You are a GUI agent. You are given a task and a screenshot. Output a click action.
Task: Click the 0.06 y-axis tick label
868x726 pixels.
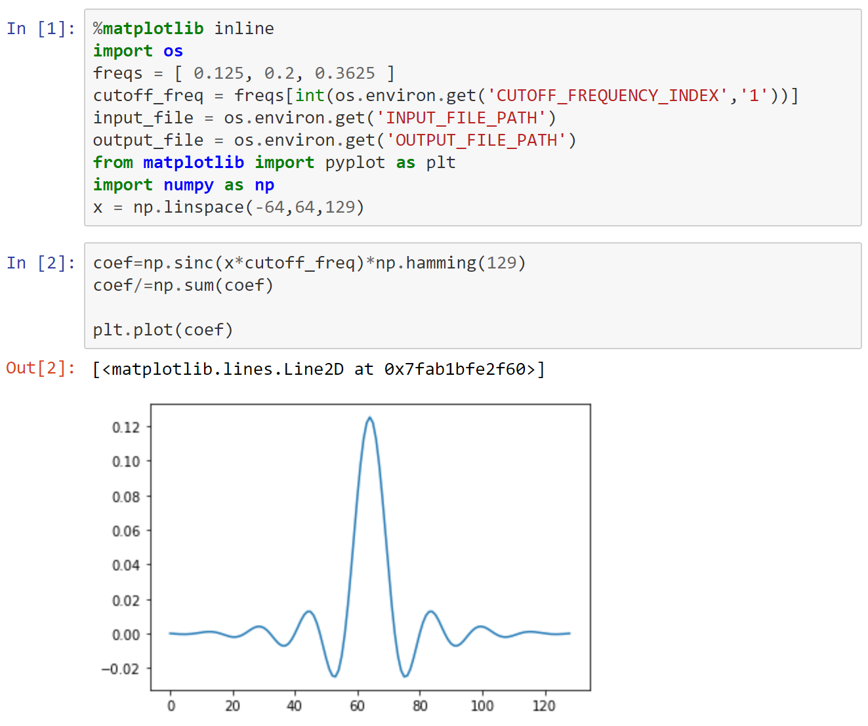point(126,531)
